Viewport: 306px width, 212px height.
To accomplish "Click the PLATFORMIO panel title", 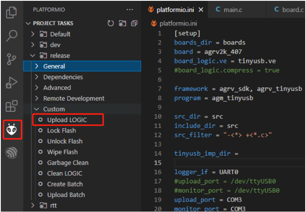I will point(49,10).
